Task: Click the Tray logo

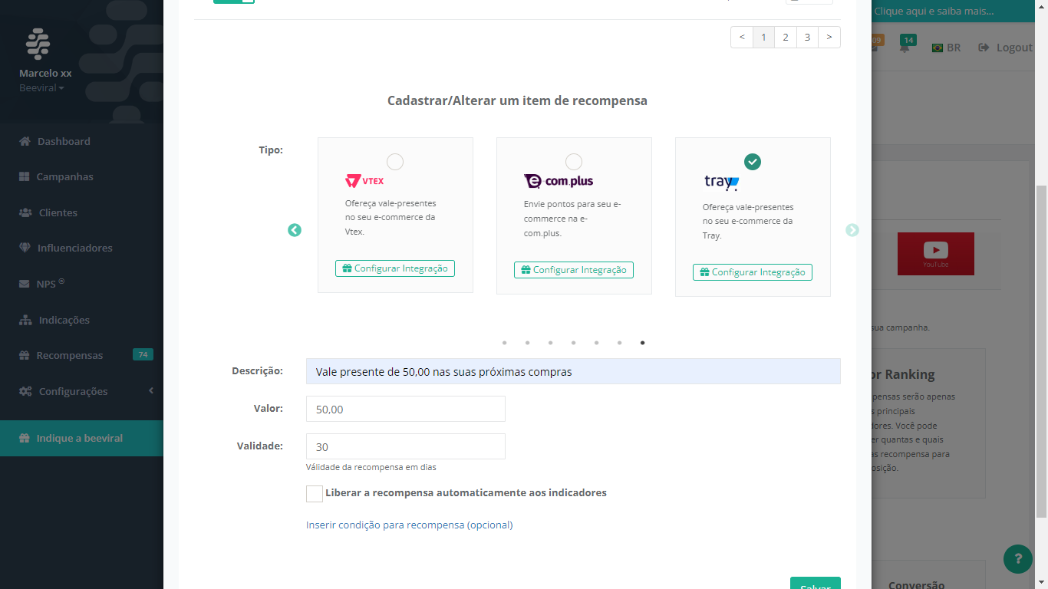Action: point(721,183)
